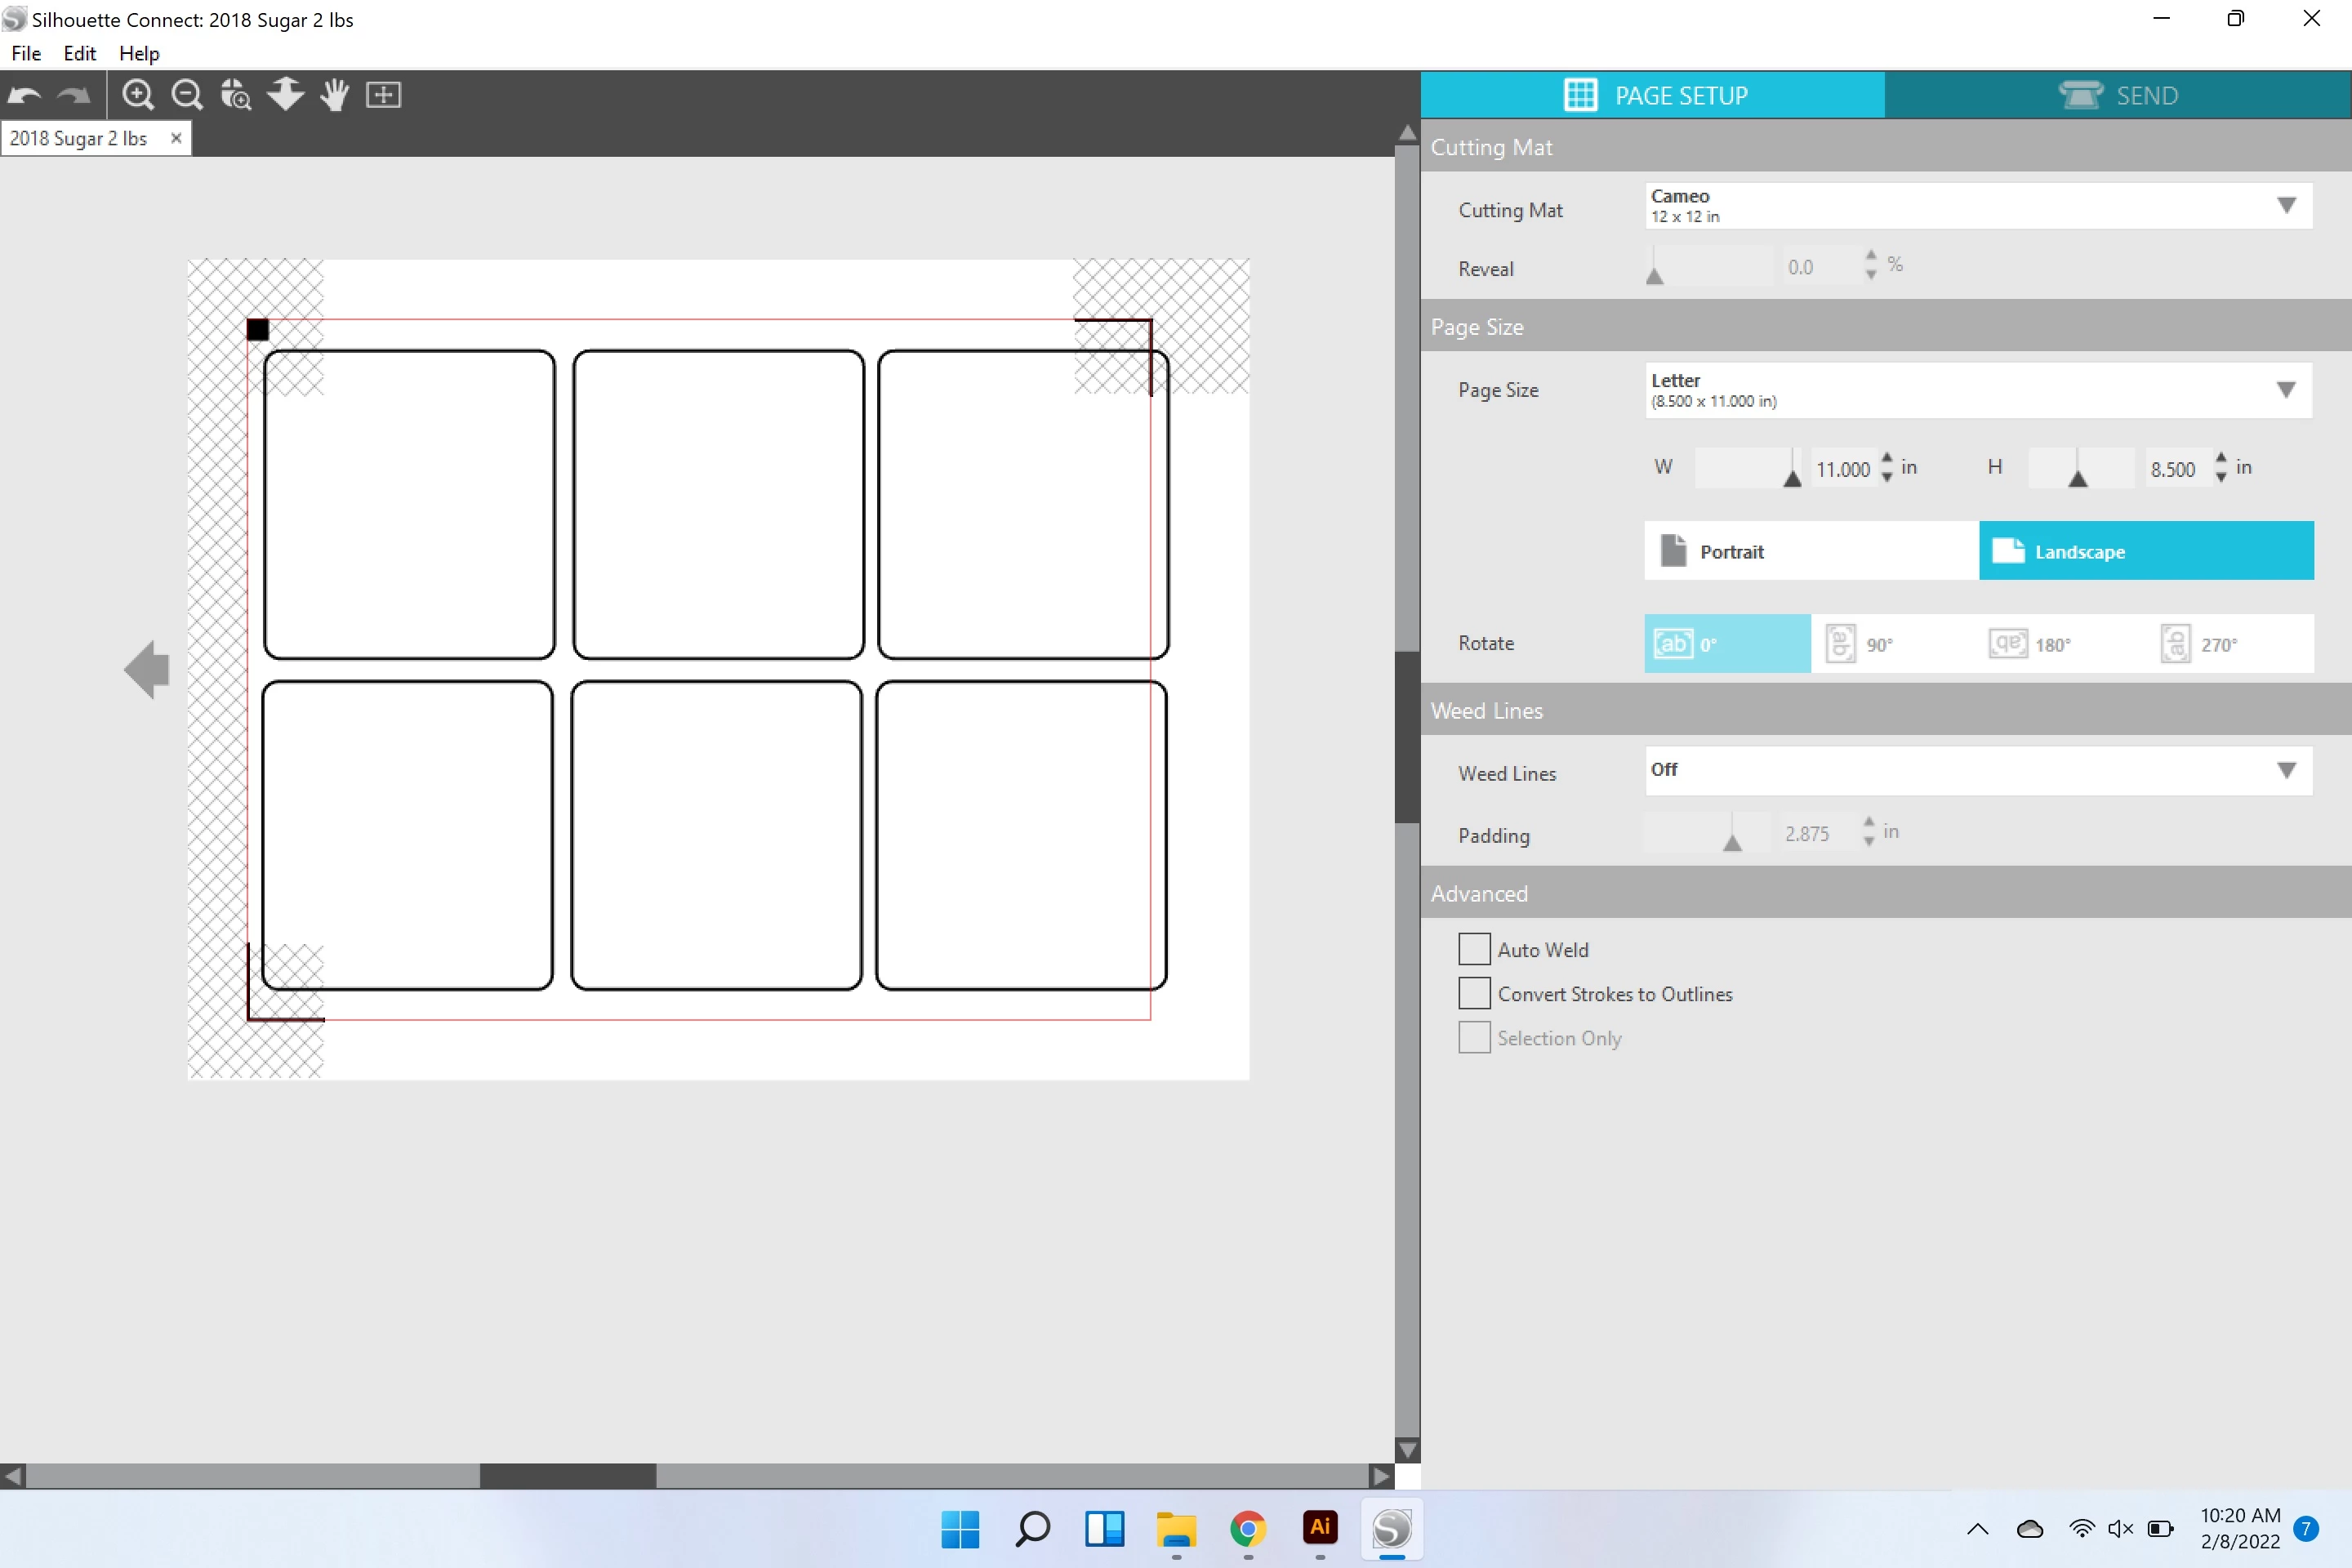
Task: Enable the Auto Weld checkbox
Action: (x=1474, y=949)
